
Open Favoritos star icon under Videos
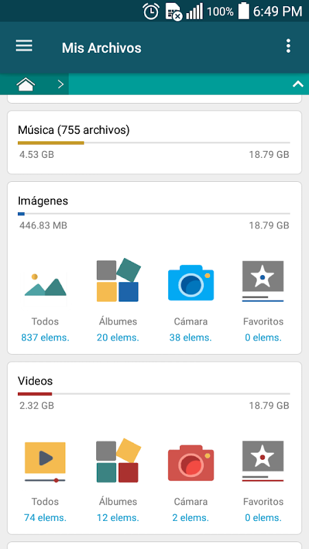263,461
